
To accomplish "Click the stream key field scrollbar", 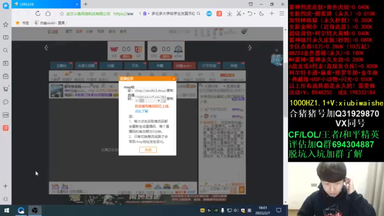I will click(148, 101).
